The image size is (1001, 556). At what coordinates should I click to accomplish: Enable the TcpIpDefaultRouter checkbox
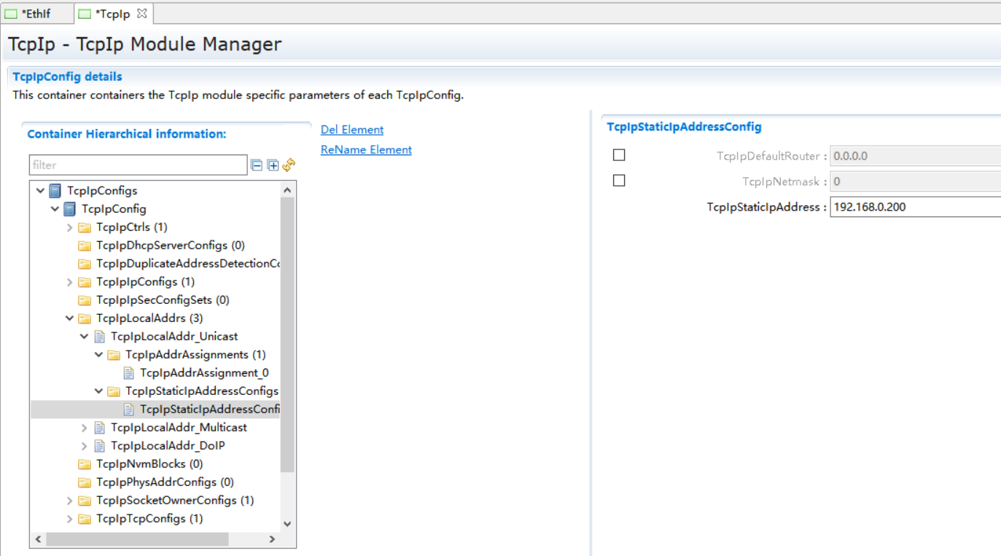click(619, 155)
